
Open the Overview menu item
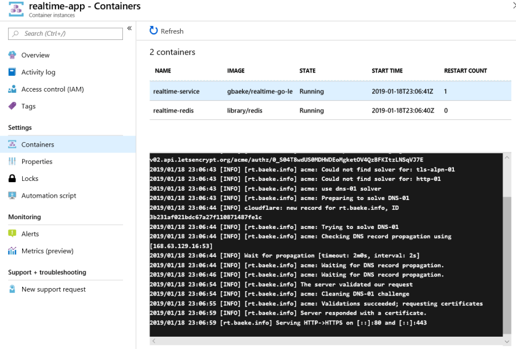(x=35, y=55)
